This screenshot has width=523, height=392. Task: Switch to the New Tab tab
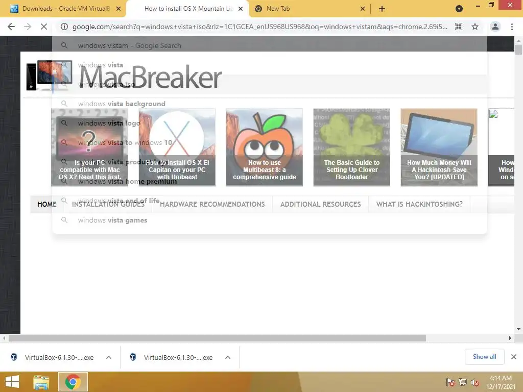pos(308,9)
